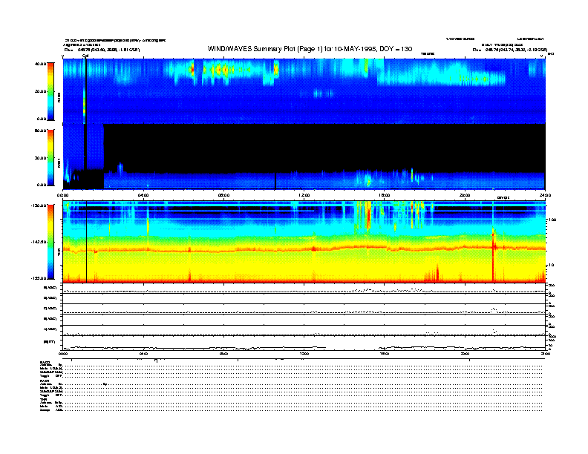This screenshot has height=454, width=588.
Task: Click the 40.00 label on RAD2 scale
Action: [x=40, y=64]
